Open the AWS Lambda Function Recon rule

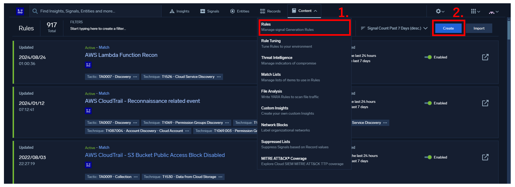(121, 55)
